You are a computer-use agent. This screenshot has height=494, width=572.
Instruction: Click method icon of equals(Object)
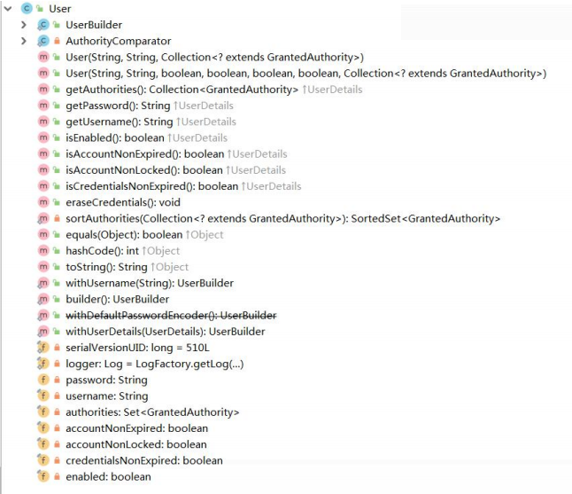tap(43, 234)
